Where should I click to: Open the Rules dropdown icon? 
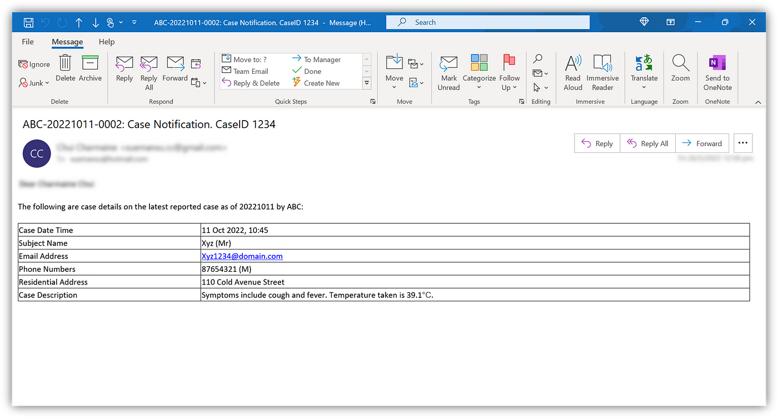coord(416,63)
